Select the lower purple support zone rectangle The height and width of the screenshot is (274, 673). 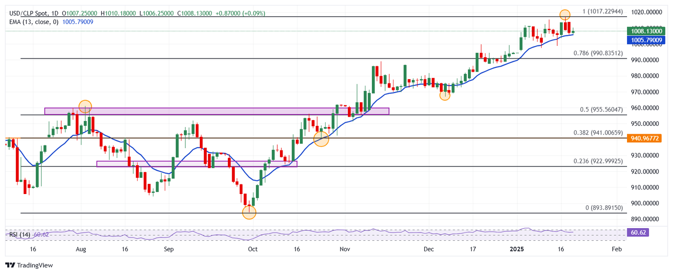pyautogui.click(x=196, y=164)
